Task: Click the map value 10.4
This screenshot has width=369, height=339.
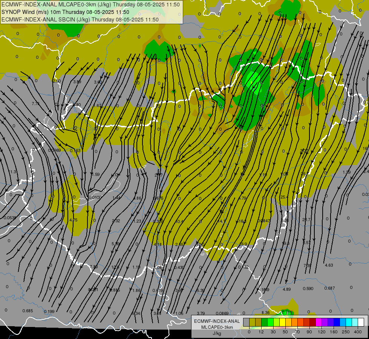Action: [x=179, y=221]
